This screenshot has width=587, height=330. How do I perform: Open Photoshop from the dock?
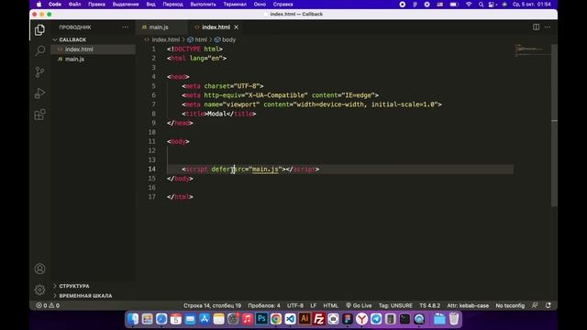click(261, 319)
